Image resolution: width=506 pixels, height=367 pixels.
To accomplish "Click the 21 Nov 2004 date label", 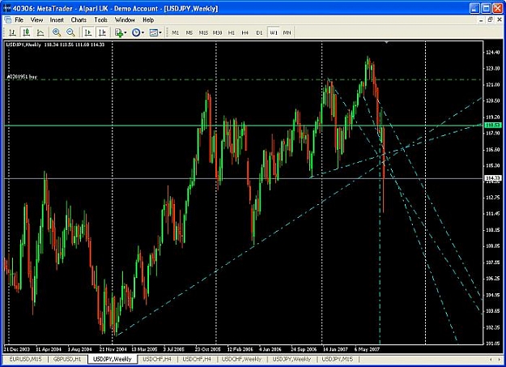I will coord(113,349).
